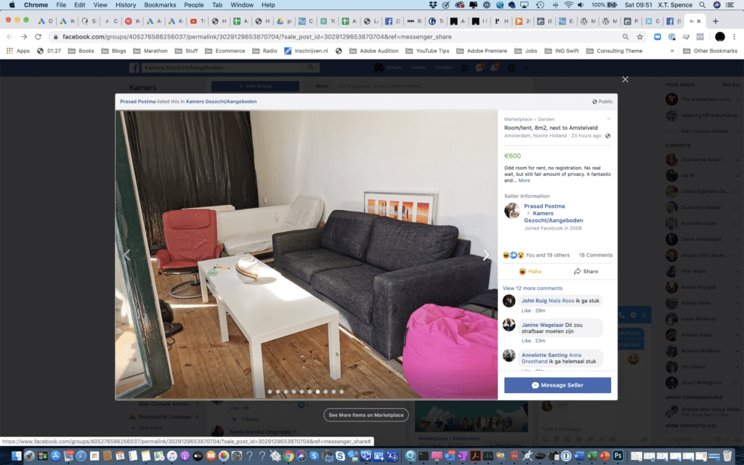Click the volume icon in menu bar
This screenshot has width=744, height=465.
click(x=581, y=5)
